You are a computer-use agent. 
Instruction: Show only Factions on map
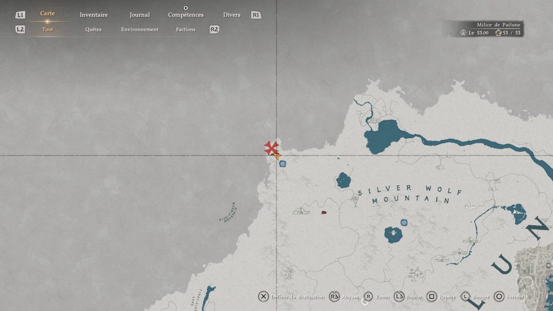point(186,29)
